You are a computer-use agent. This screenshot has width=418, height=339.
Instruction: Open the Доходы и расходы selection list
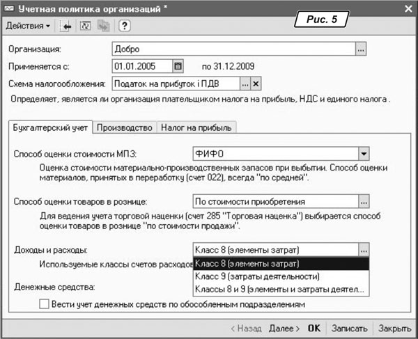coord(363,250)
